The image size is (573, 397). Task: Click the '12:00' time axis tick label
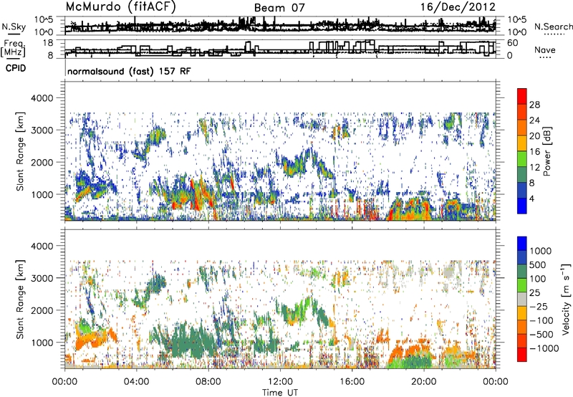pos(280,382)
